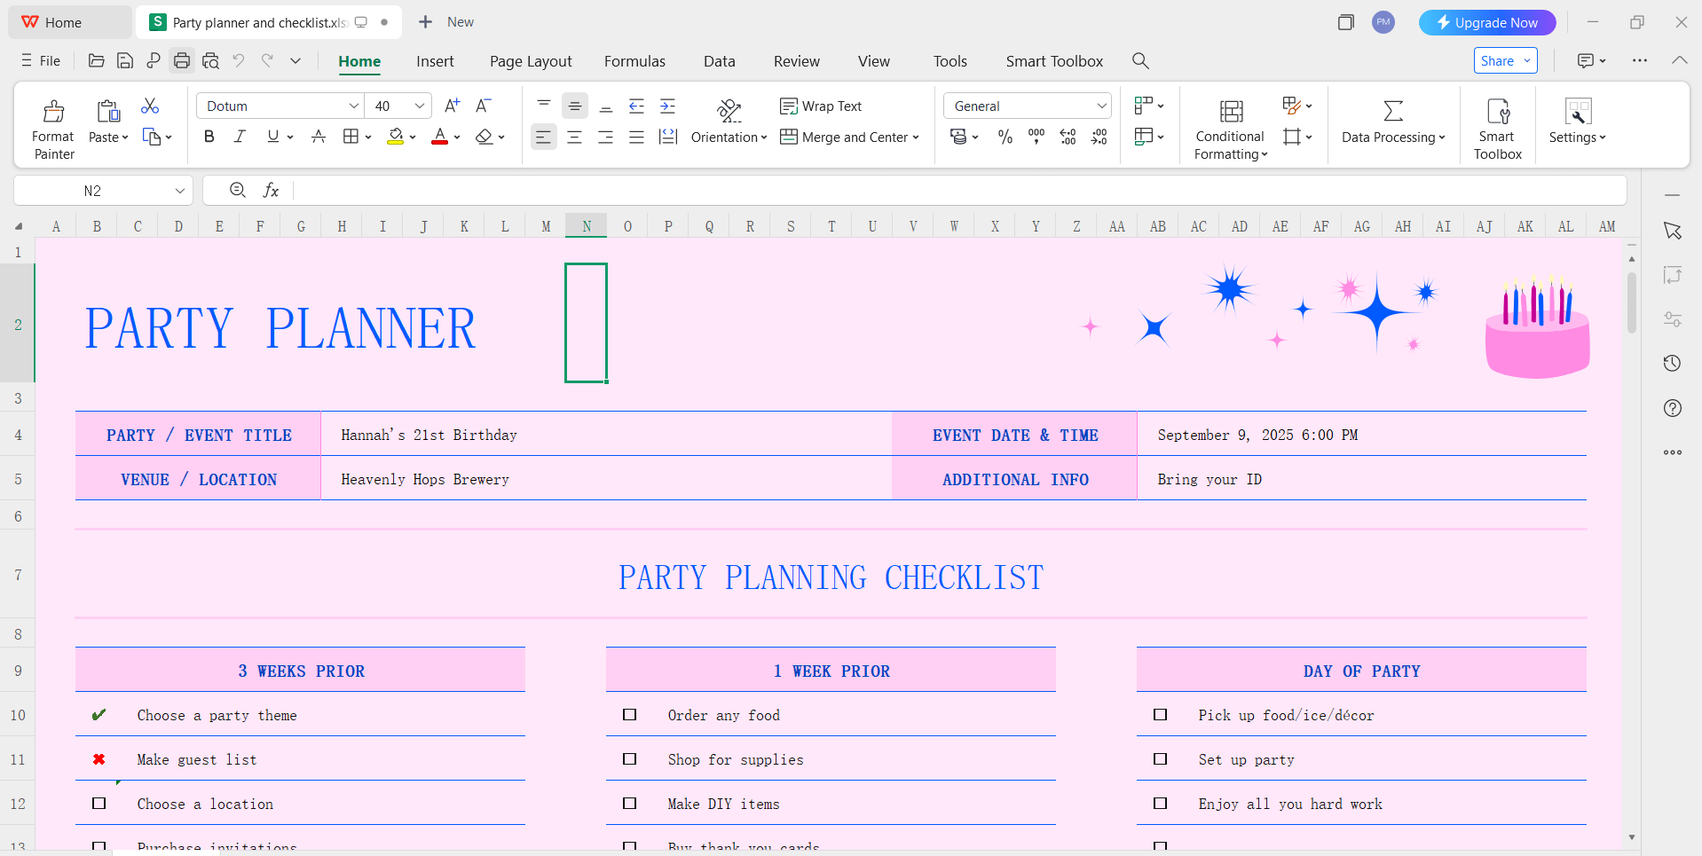This screenshot has width=1702, height=856.
Task: Click the Print icon in toolbar
Action: (x=182, y=61)
